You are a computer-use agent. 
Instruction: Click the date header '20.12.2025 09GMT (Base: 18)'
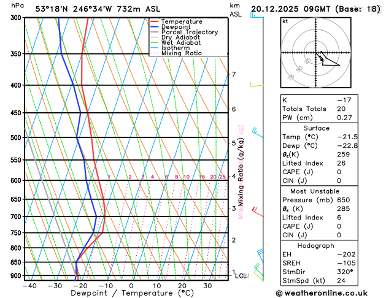point(315,9)
